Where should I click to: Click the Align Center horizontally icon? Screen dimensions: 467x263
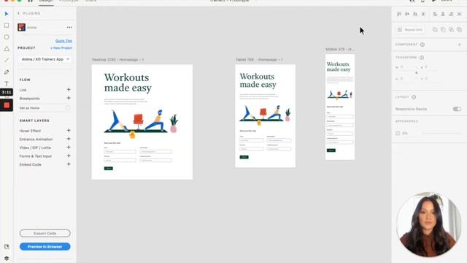click(x=443, y=14)
